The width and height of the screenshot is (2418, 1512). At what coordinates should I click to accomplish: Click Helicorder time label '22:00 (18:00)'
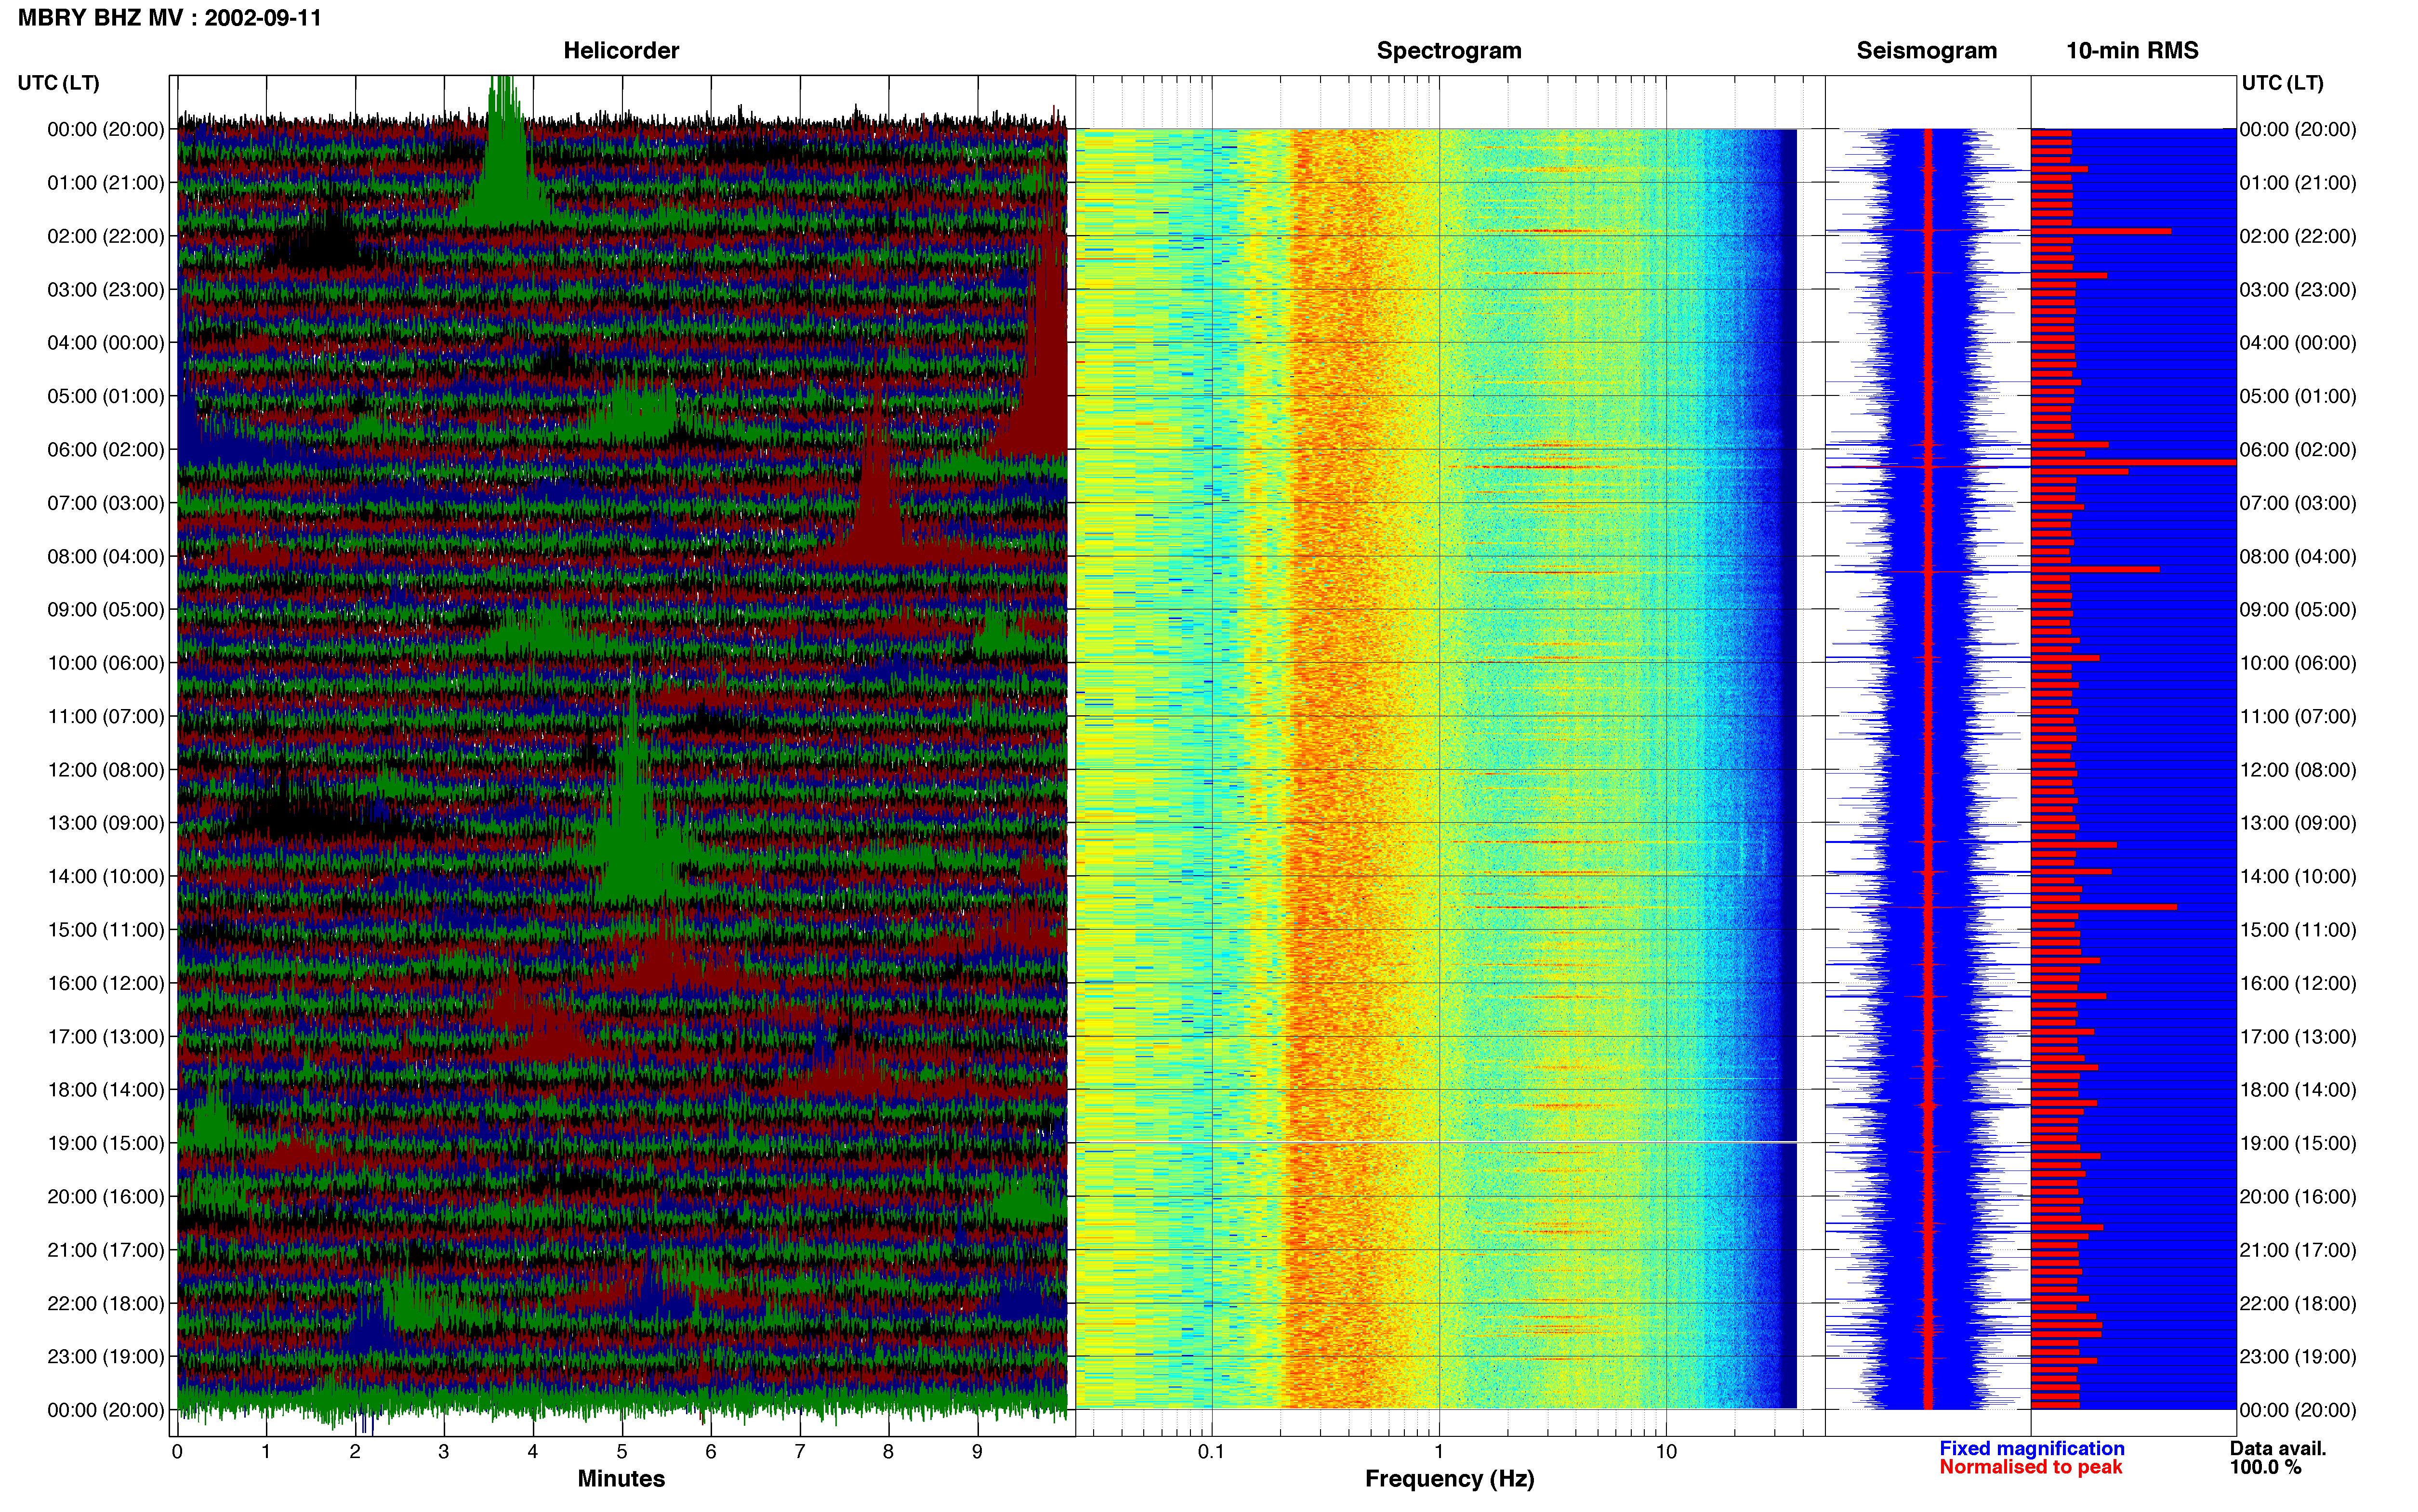pos(106,1303)
